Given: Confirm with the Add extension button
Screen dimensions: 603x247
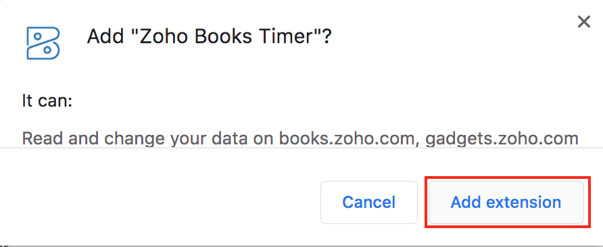Looking at the screenshot, I should pyautogui.click(x=506, y=202).
